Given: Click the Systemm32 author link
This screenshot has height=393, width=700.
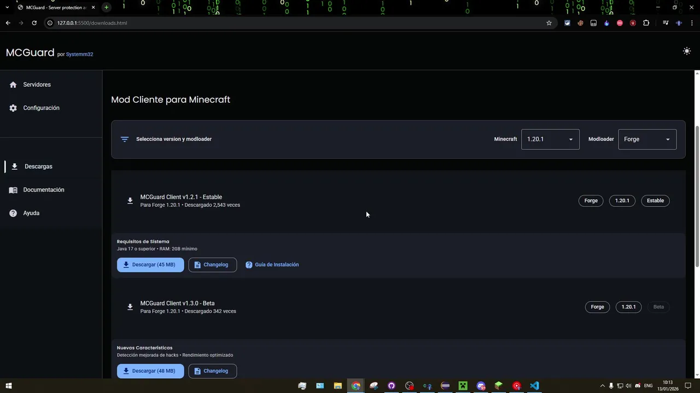Looking at the screenshot, I should pyautogui.click(x=79, y=54).
